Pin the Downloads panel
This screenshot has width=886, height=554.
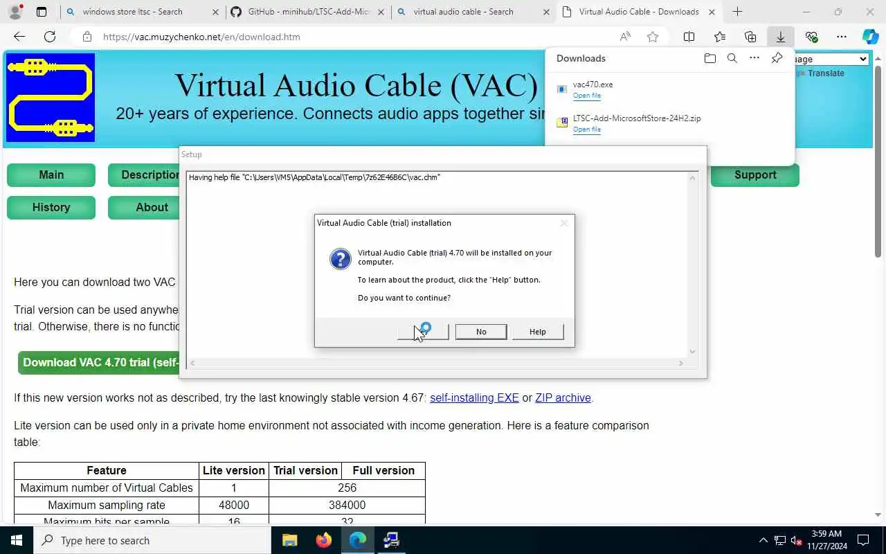(x=777, y=58)
